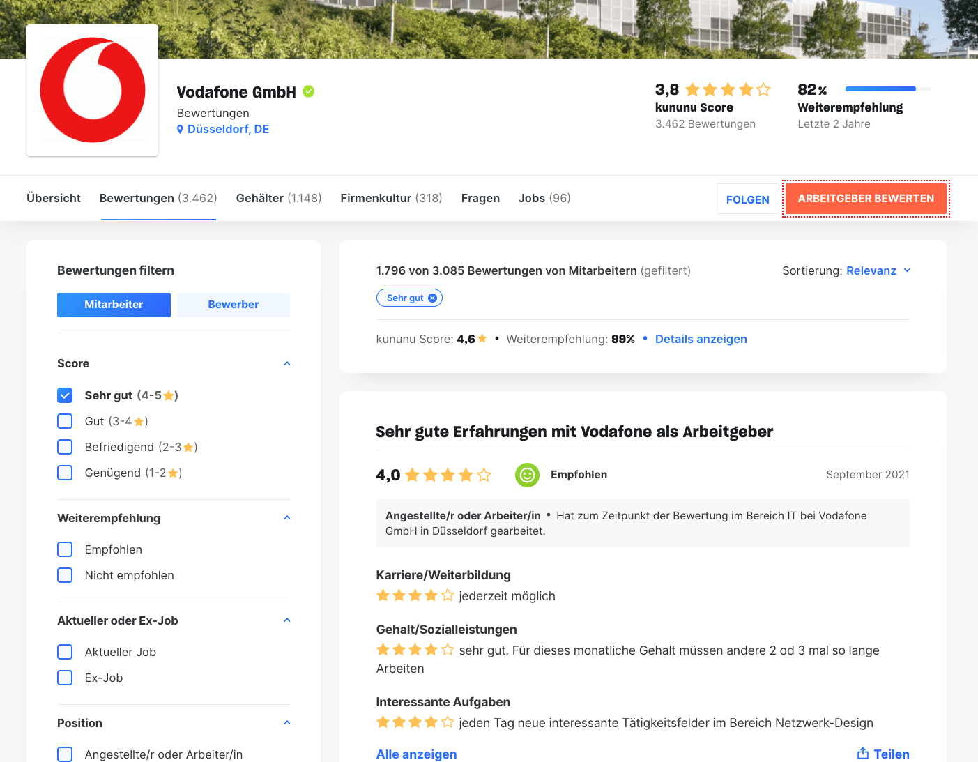
Task: Remove the 'Sehr gut' filter chip via x icon
Action: [x=432, y=298]
